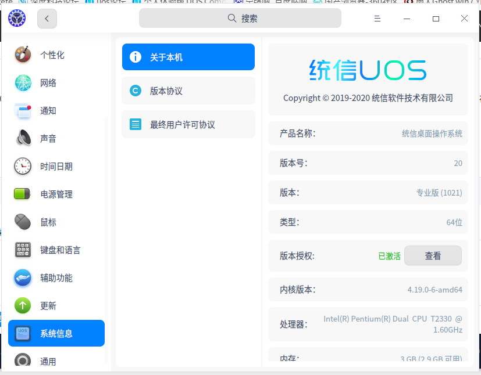Open the 通用 gear icon
481x375 pixels.
click(x=23, y=360)
